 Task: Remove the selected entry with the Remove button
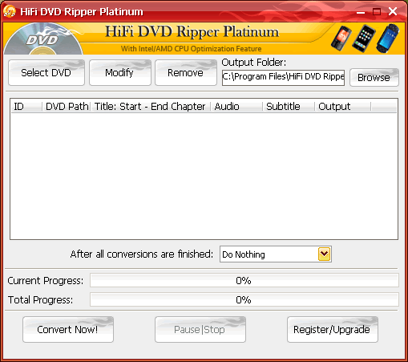tap(186, 73)
